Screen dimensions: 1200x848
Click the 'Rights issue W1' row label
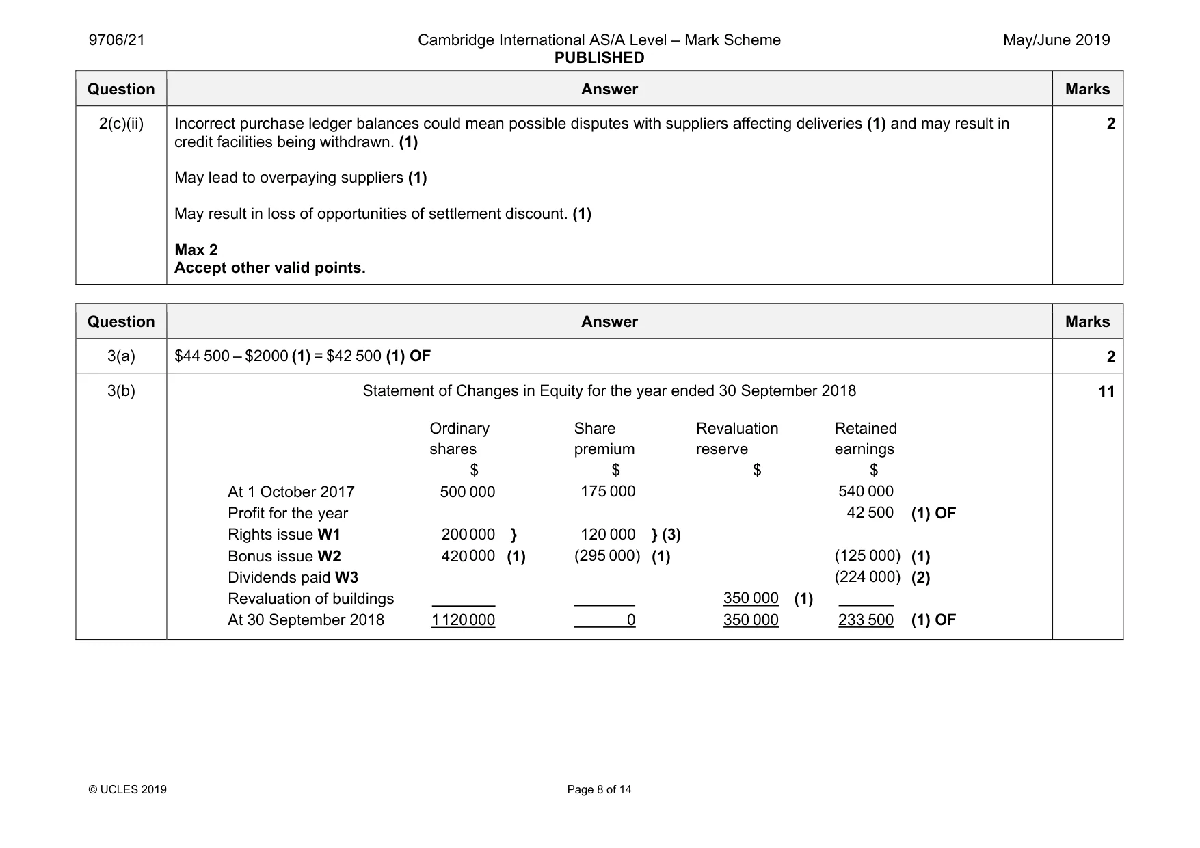coord(284,534)
